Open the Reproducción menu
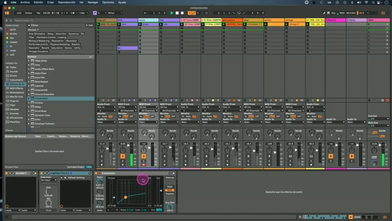This screenshot has width=392, height=221. pos(67,2)
